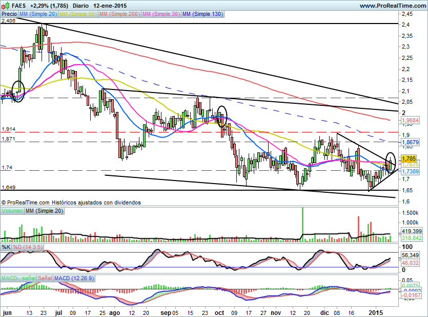The image size is (428, 317).
Task: Click the MM (Simple 200) red label
Action: pyautogui.click(x=118, y=14)
